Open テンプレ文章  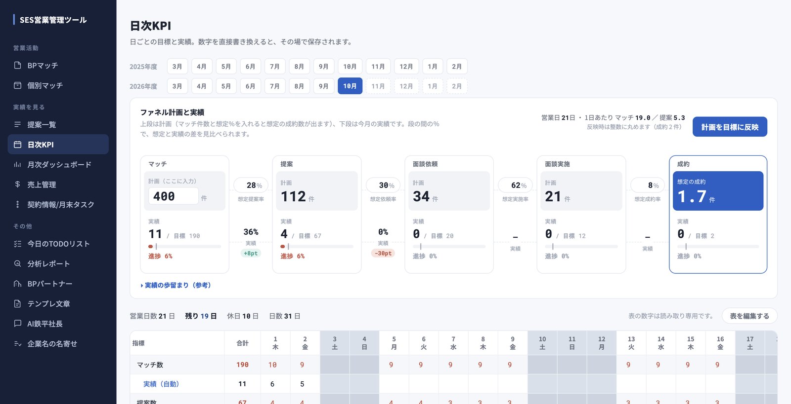(x=58, y=303)
